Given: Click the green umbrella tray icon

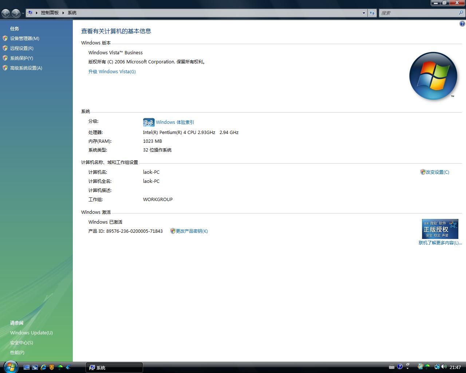Looking at the screenshot, I should 428,367.
